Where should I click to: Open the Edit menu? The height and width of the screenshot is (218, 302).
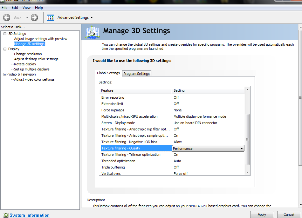[15, 8]
